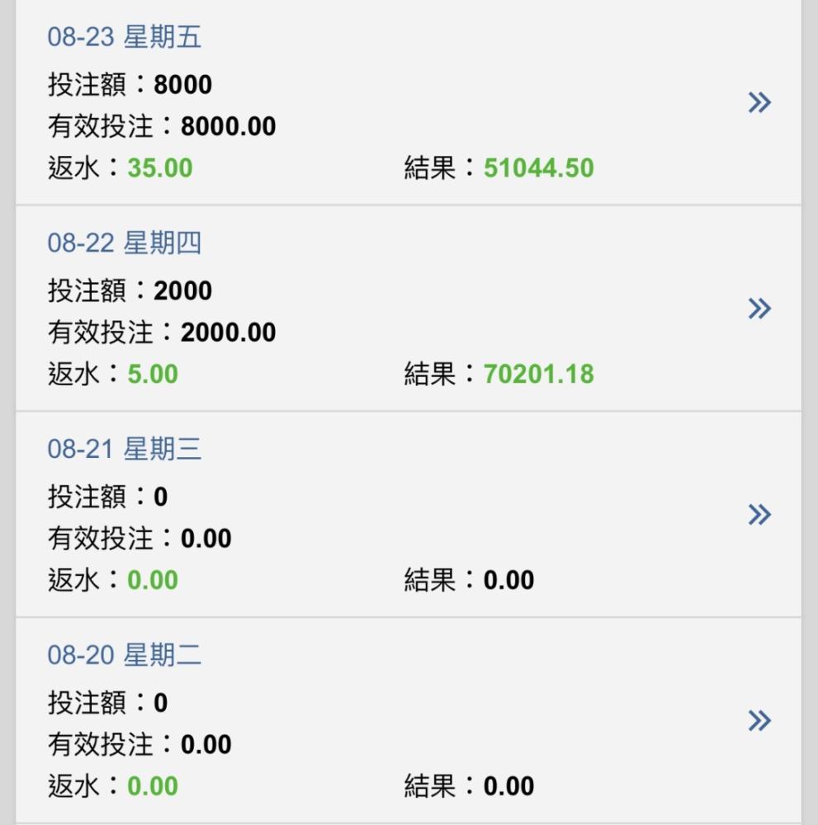Open details arrow for 08-22 星期四
The height and width of the screenshot is (825, 818).
click(759, 309)
